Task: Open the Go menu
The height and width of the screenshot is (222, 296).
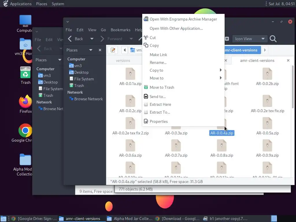Action: click(x=103, y=30)
